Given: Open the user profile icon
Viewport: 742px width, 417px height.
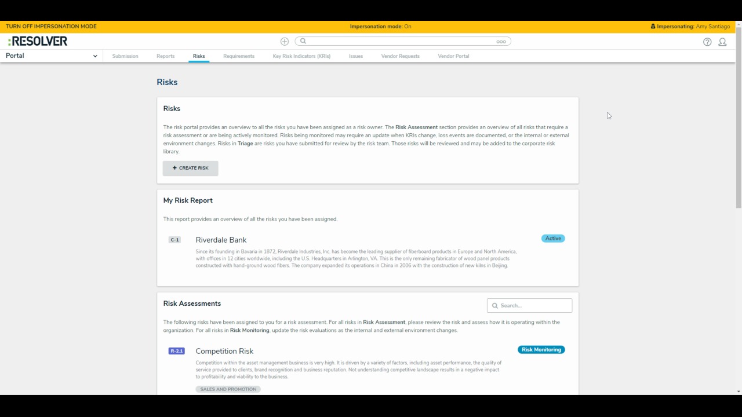Looking at the screenshot, I should click(x=722, y=42).
